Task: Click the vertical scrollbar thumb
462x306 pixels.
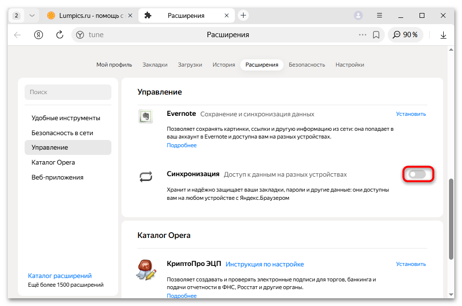Action: [x=451, y=219]
